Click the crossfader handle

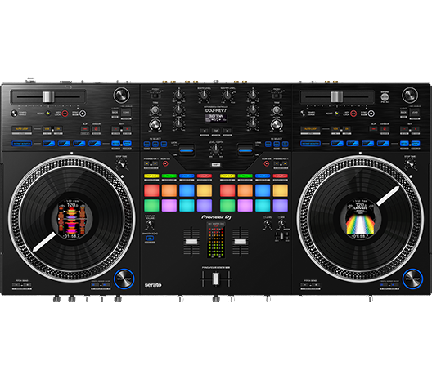pos(216,279)
